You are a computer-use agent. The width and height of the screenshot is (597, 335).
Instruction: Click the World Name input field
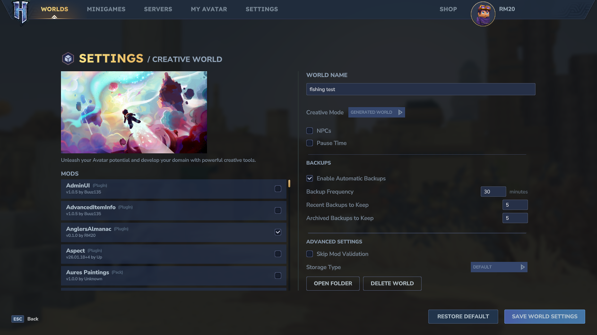(x=421, y=89)
